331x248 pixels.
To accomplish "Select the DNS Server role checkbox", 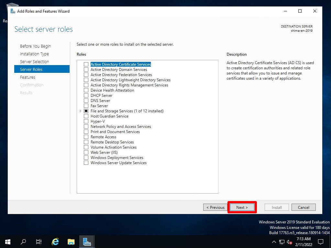I will 86,101.
